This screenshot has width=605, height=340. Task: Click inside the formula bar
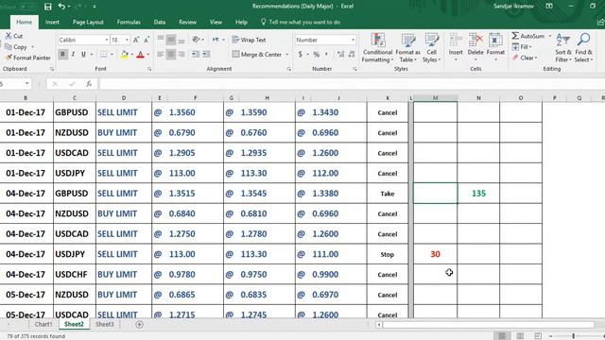point(351,84)
